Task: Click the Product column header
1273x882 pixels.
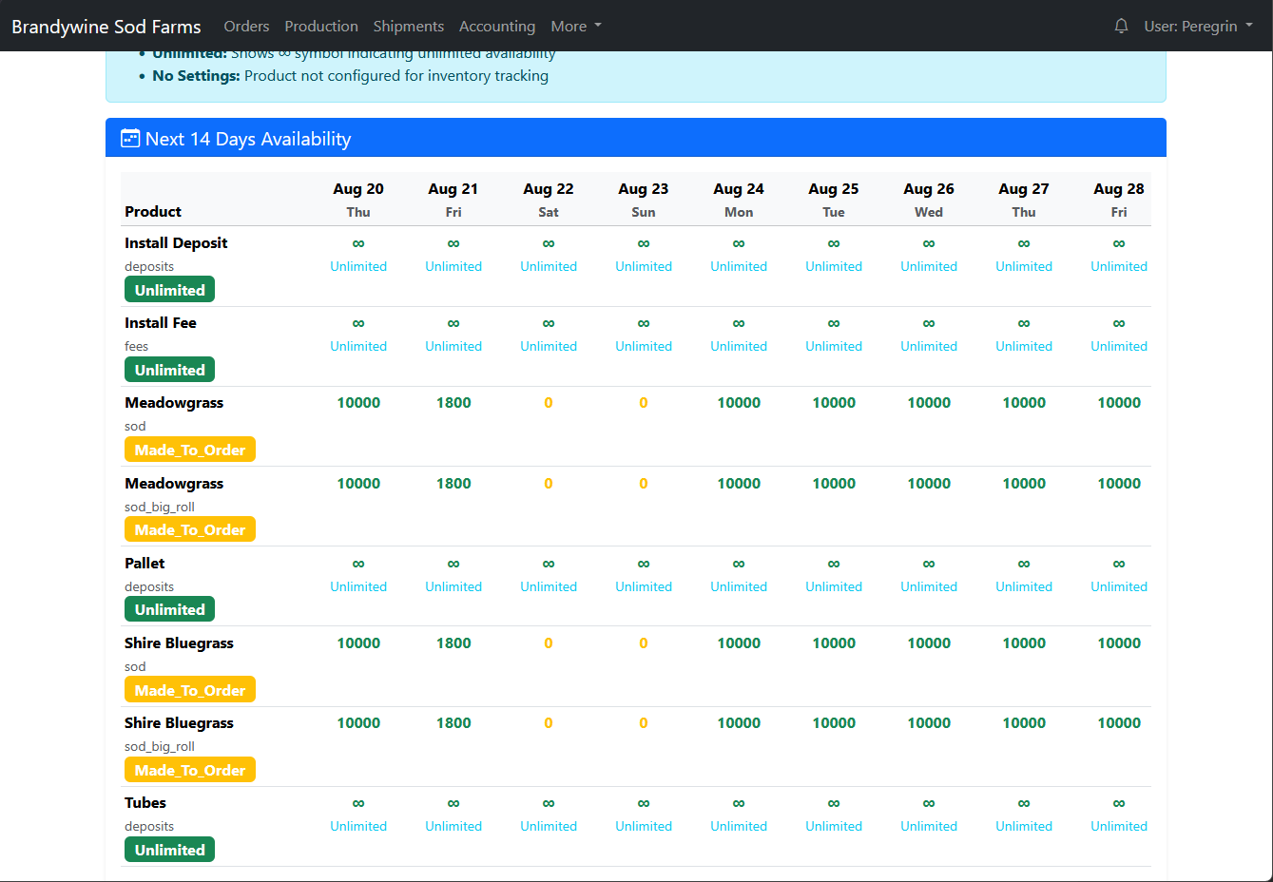Action: [153, 212]
